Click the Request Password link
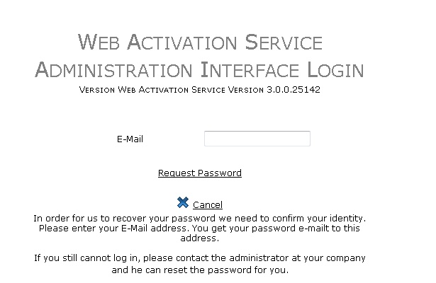The width and height of the screenshot is (436, 283). coord(199,173)
